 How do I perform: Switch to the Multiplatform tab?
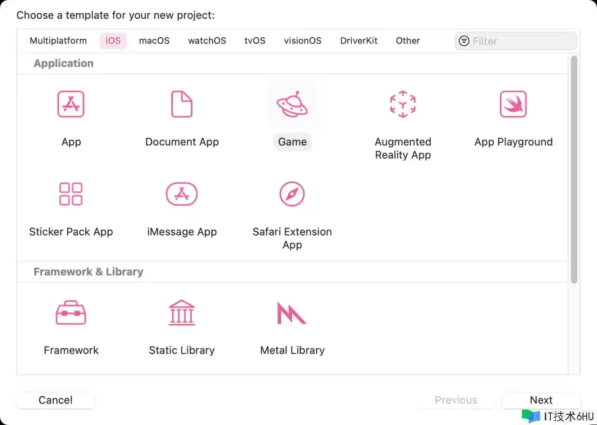click(x=58, y=41)
